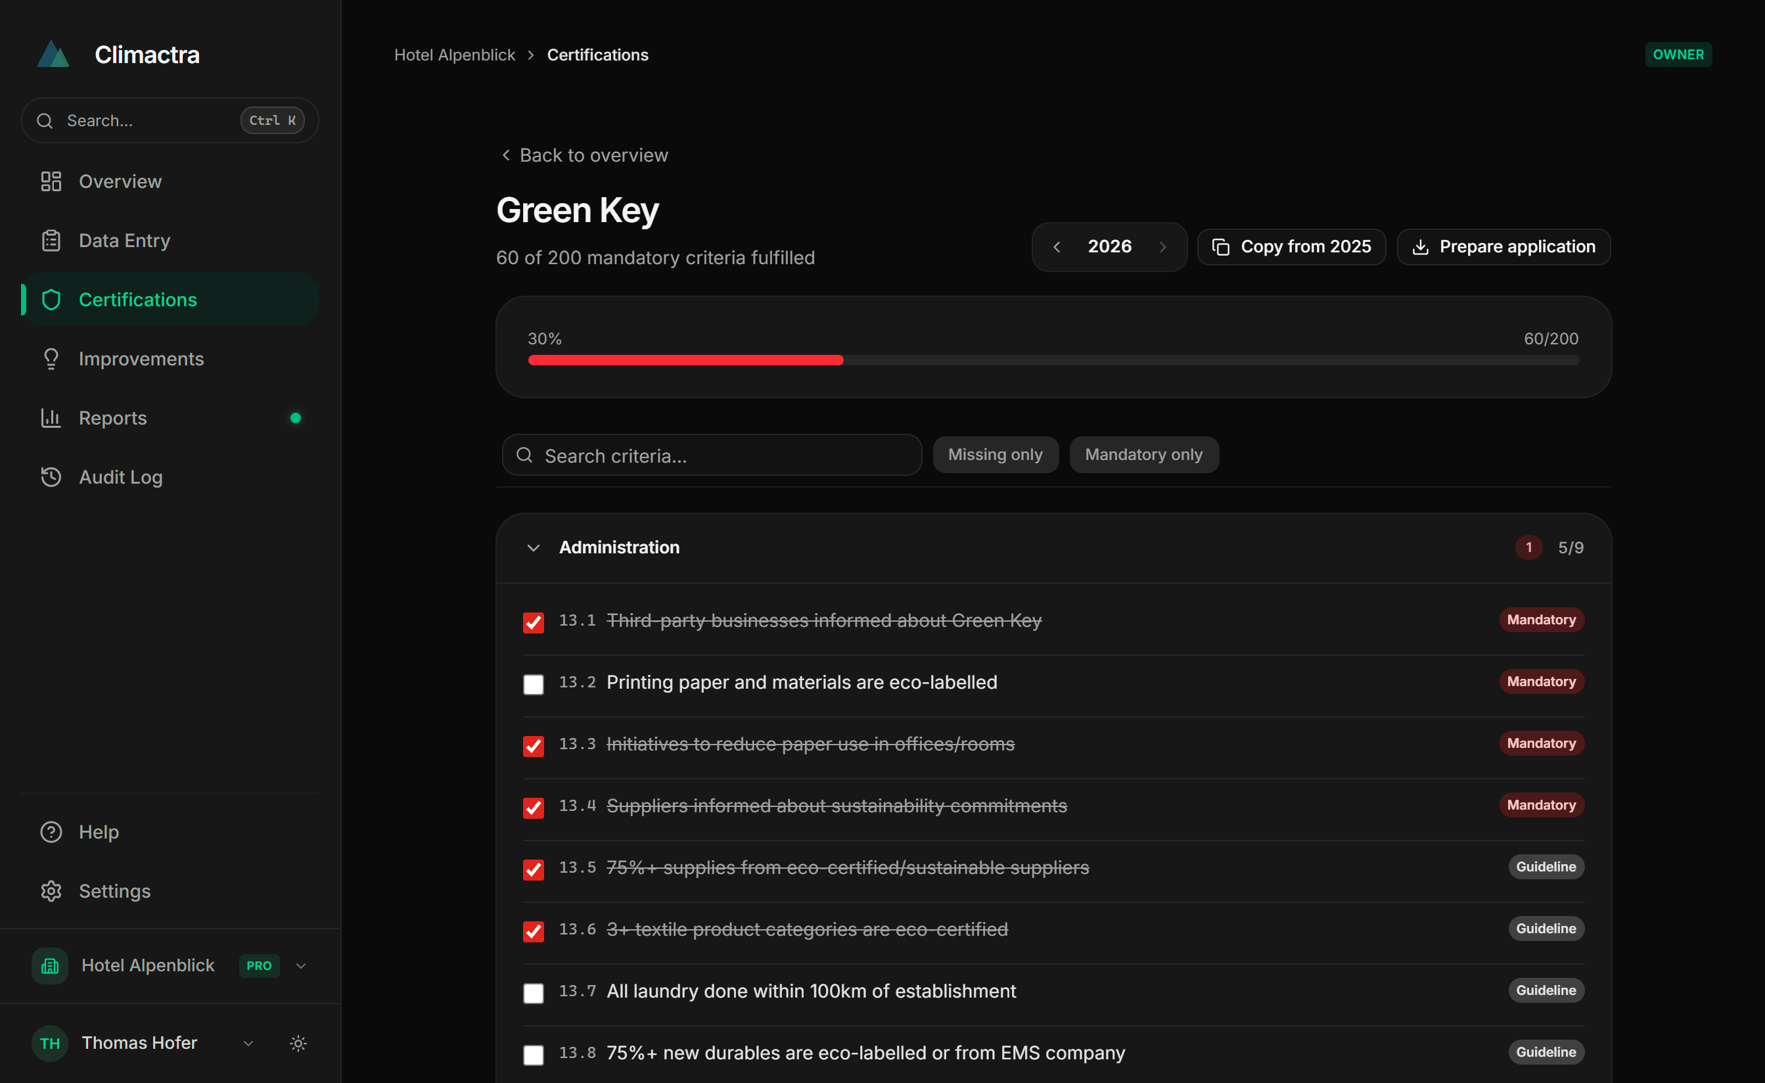Click the Guideline tag on criterion 13.7
The width and height of the screenshot is (1765, 1083).
click(1546, 990)
